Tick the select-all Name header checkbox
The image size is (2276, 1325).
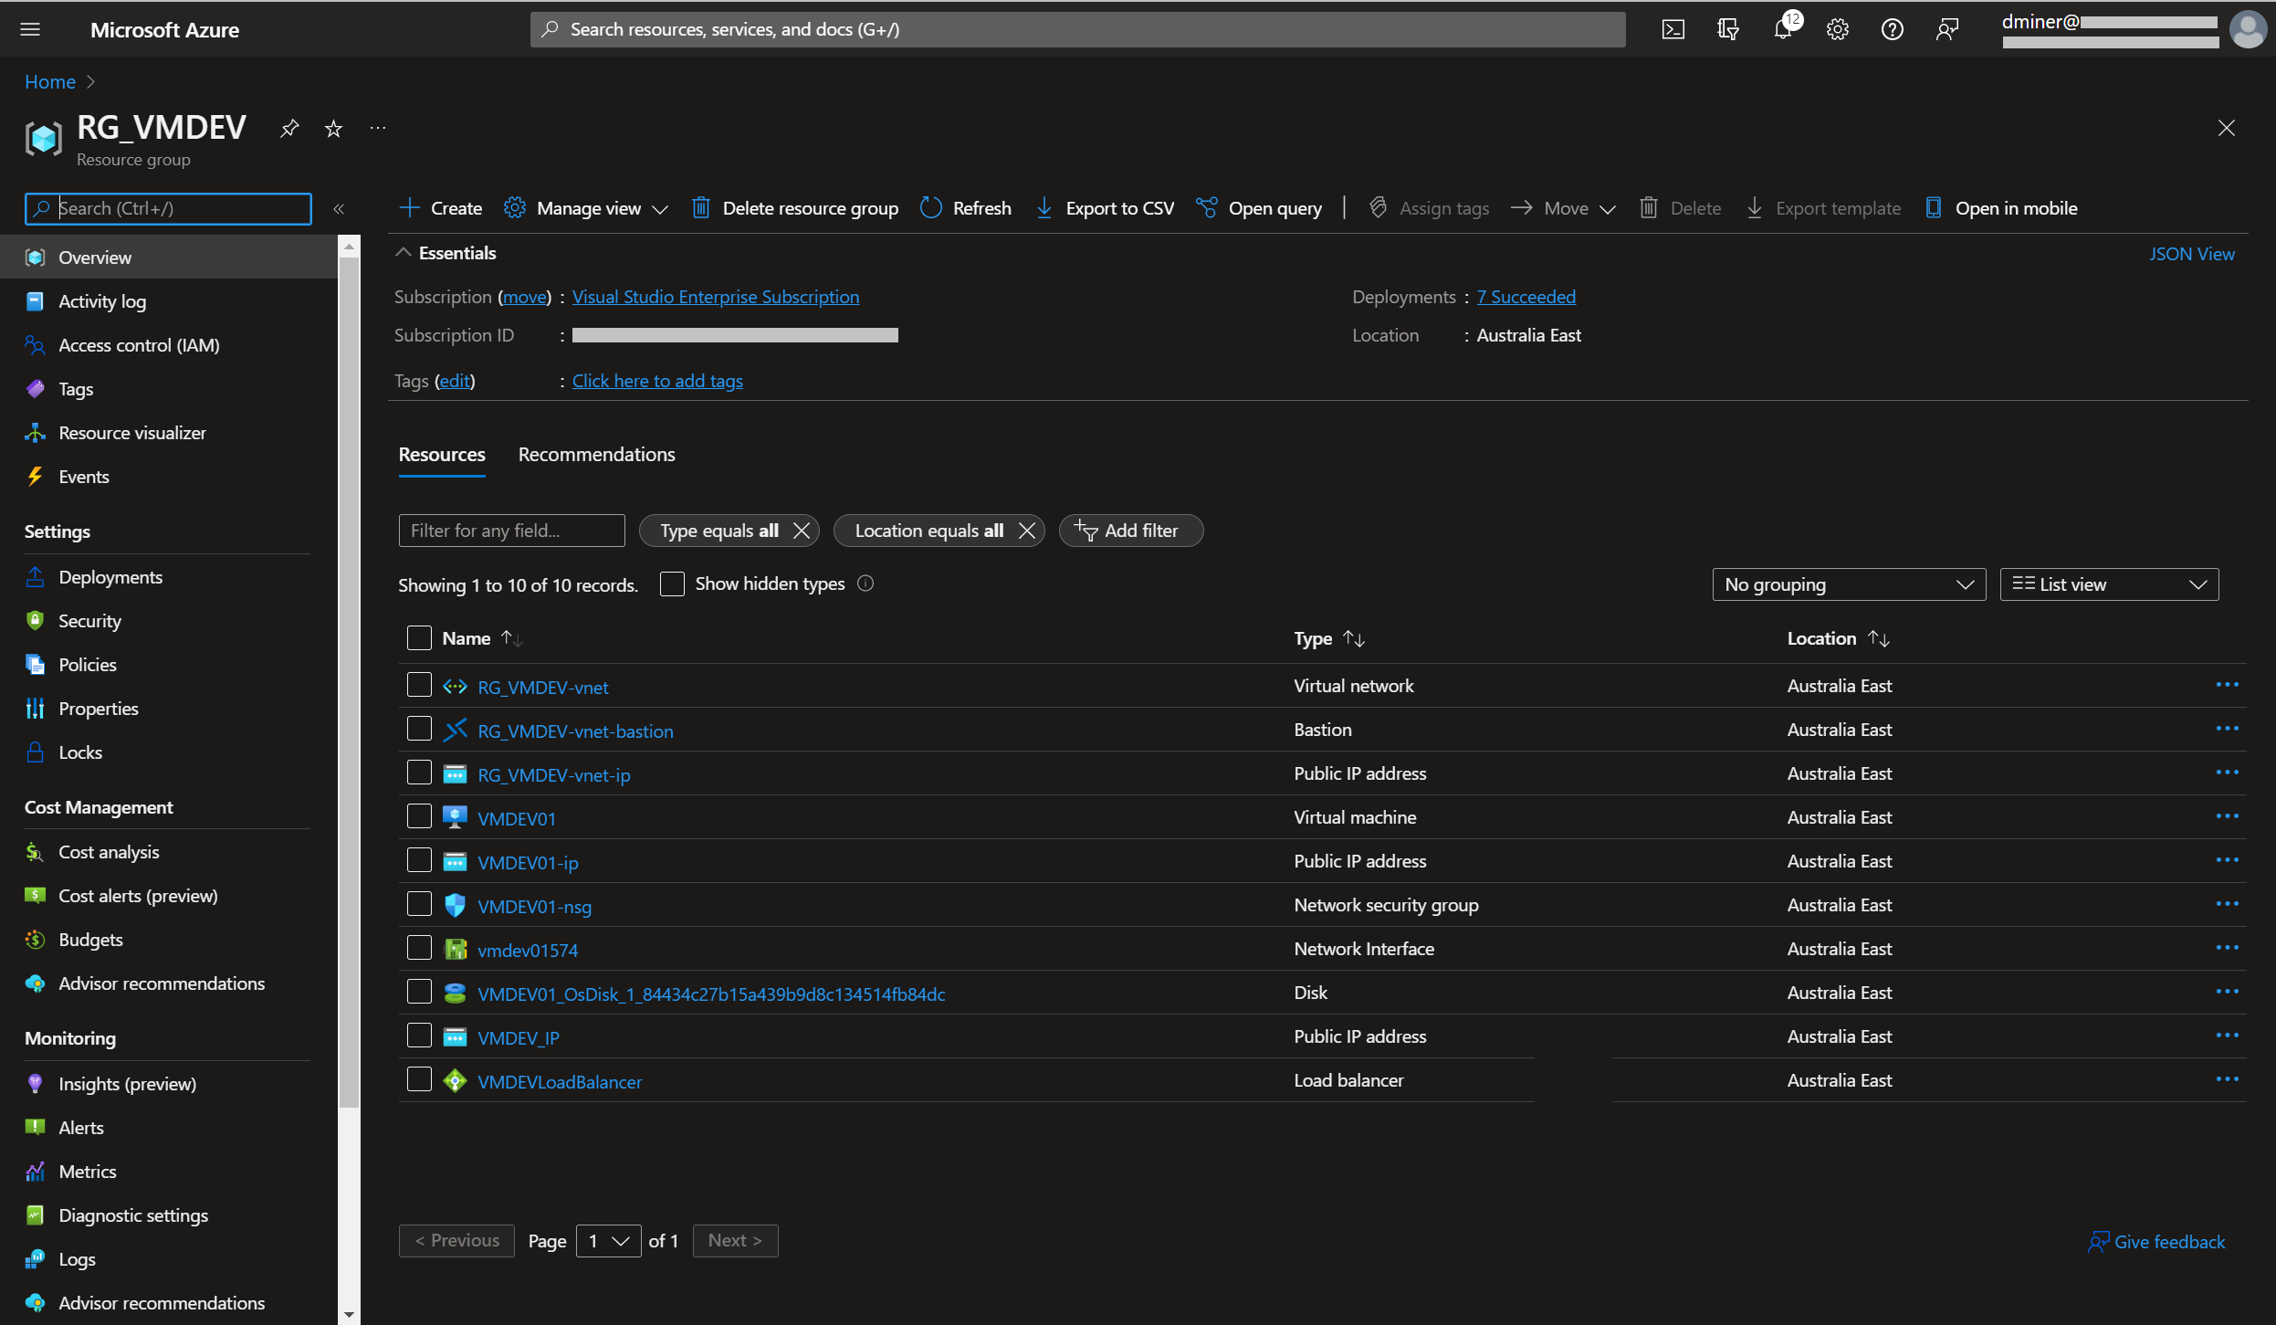(419, 638)
